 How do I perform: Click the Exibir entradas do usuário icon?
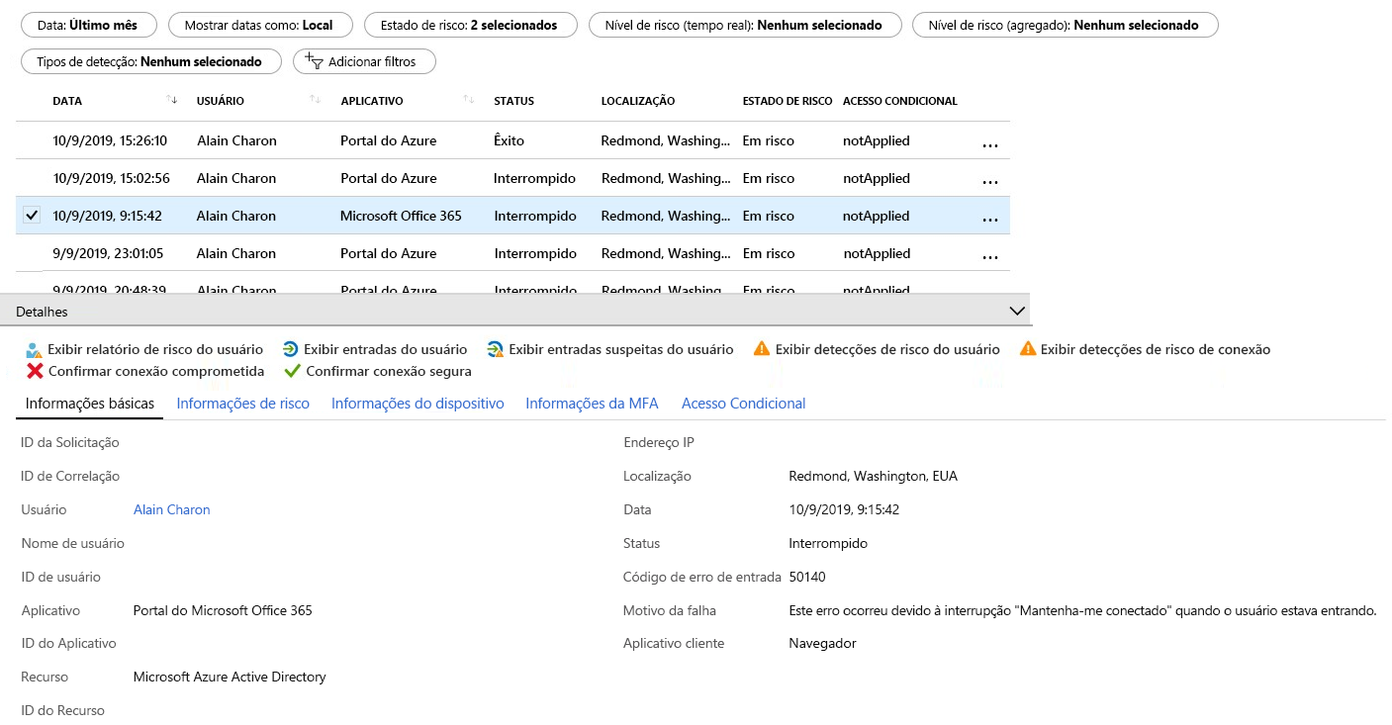coord(291,349)
